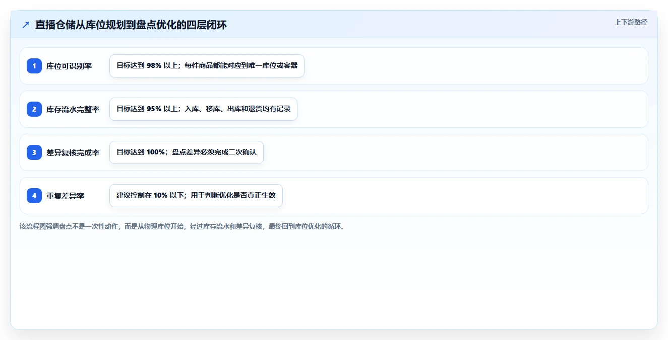Click the arrow icon beside the title
Screen dimensions: 668x340
point(25,25)
